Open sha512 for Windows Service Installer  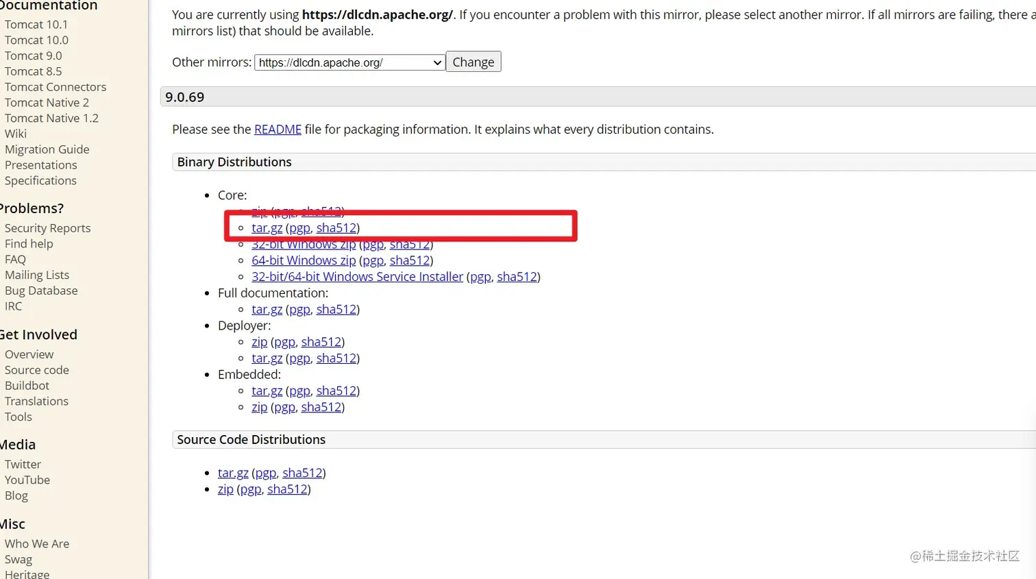(x=517, y=277)
